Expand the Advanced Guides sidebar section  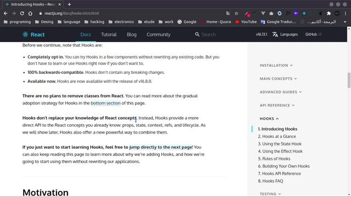tap(281, 92)
